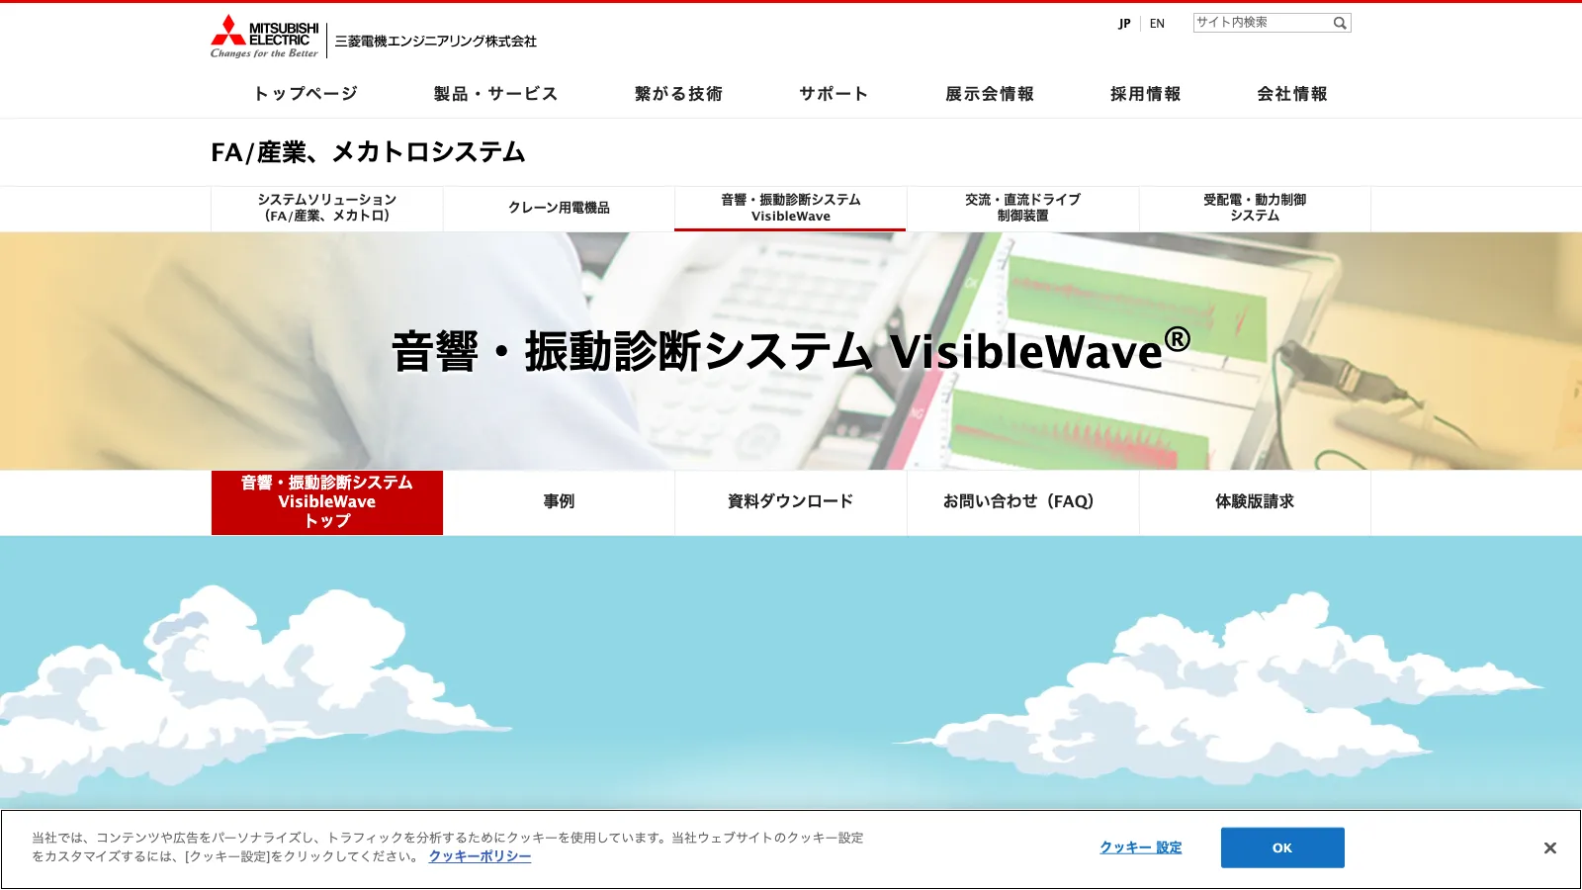Select the システムソリューション tab

click(327, 208)
